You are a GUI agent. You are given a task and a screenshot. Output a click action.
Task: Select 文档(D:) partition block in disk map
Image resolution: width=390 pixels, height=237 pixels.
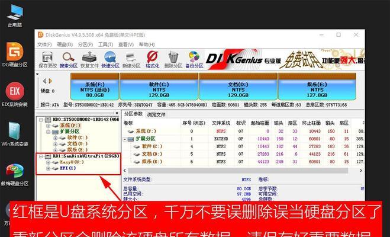click(238, 87)
